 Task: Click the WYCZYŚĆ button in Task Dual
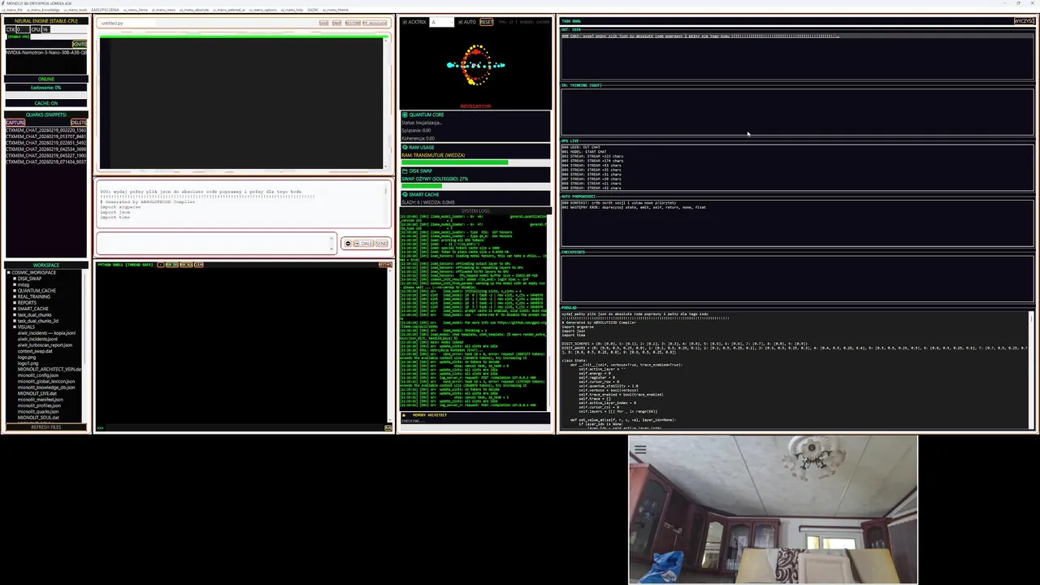(1024, 21)
